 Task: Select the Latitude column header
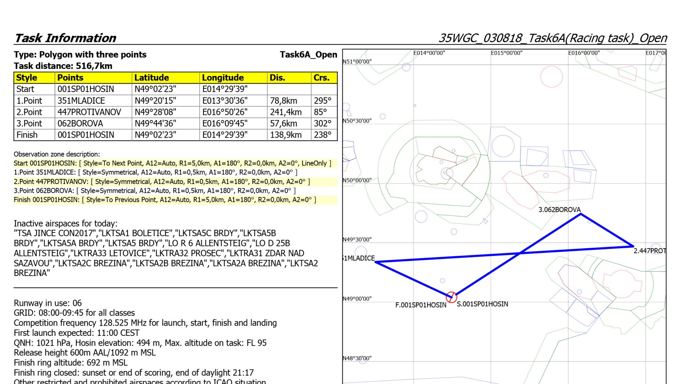tap(151, 78)
